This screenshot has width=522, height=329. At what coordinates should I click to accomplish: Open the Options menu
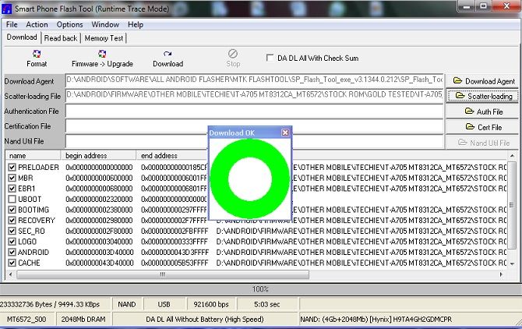click(69, 24)
